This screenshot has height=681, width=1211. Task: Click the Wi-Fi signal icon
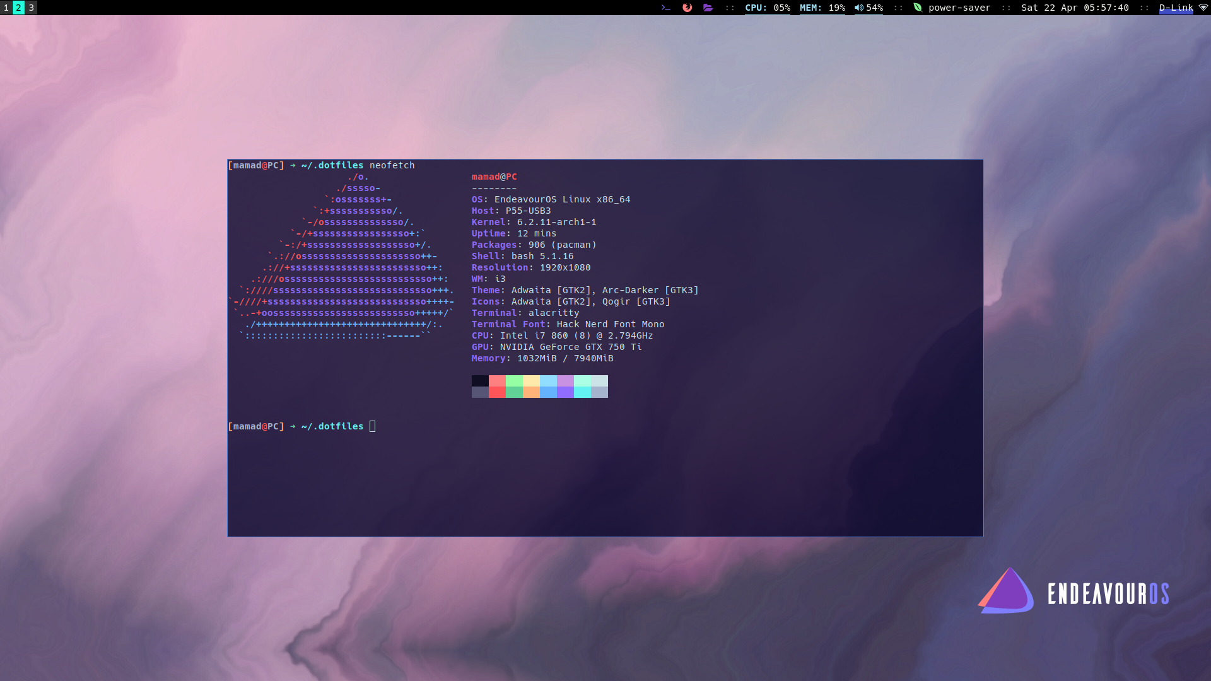point(1203,8)
